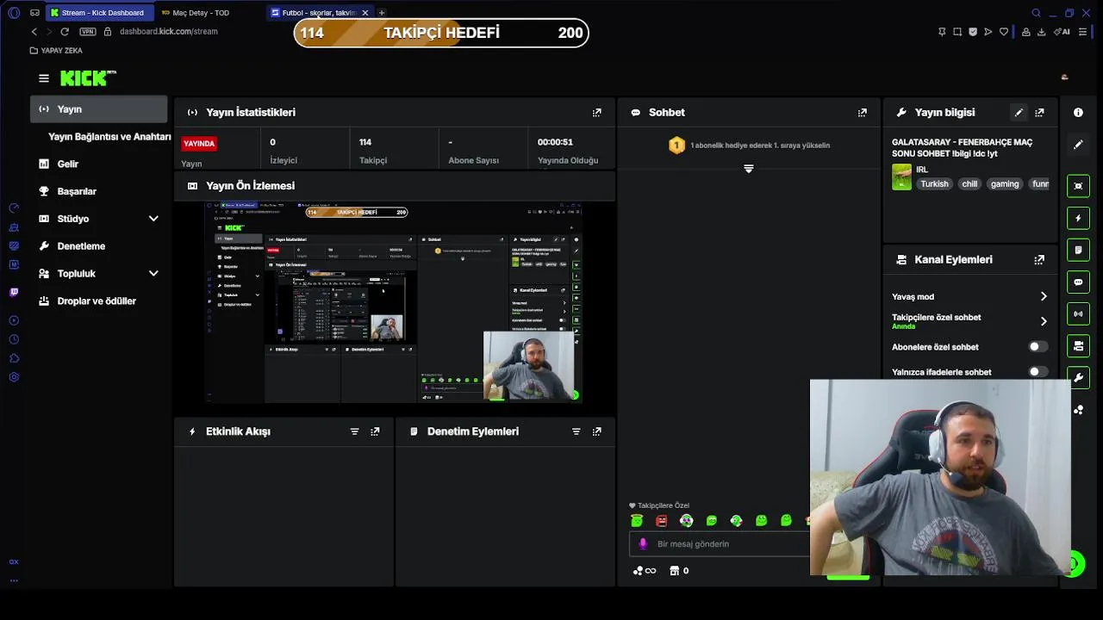1103x620 pixels.
Task: Click the pencil icon in right sidebar
Action: tap(1078, 145)
